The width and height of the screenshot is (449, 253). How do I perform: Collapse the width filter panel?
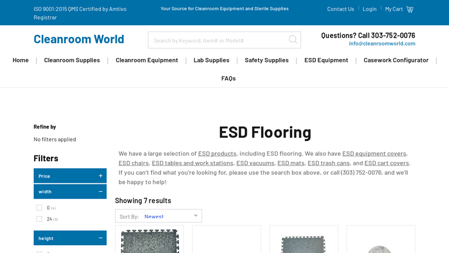click(x=70, y=191)
